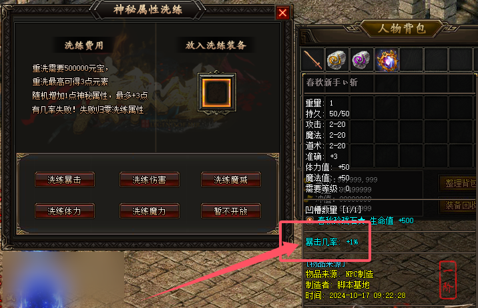
Task: Click the red 一阶 seal stamp
Action: click(x=448, y=280)
